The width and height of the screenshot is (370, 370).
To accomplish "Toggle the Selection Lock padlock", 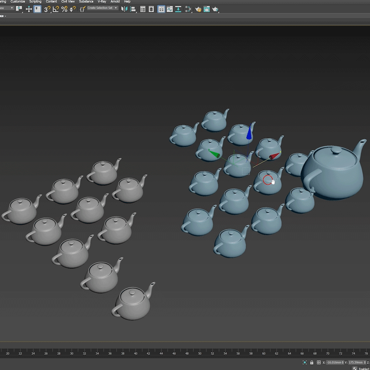I will (x=312, y=363).
